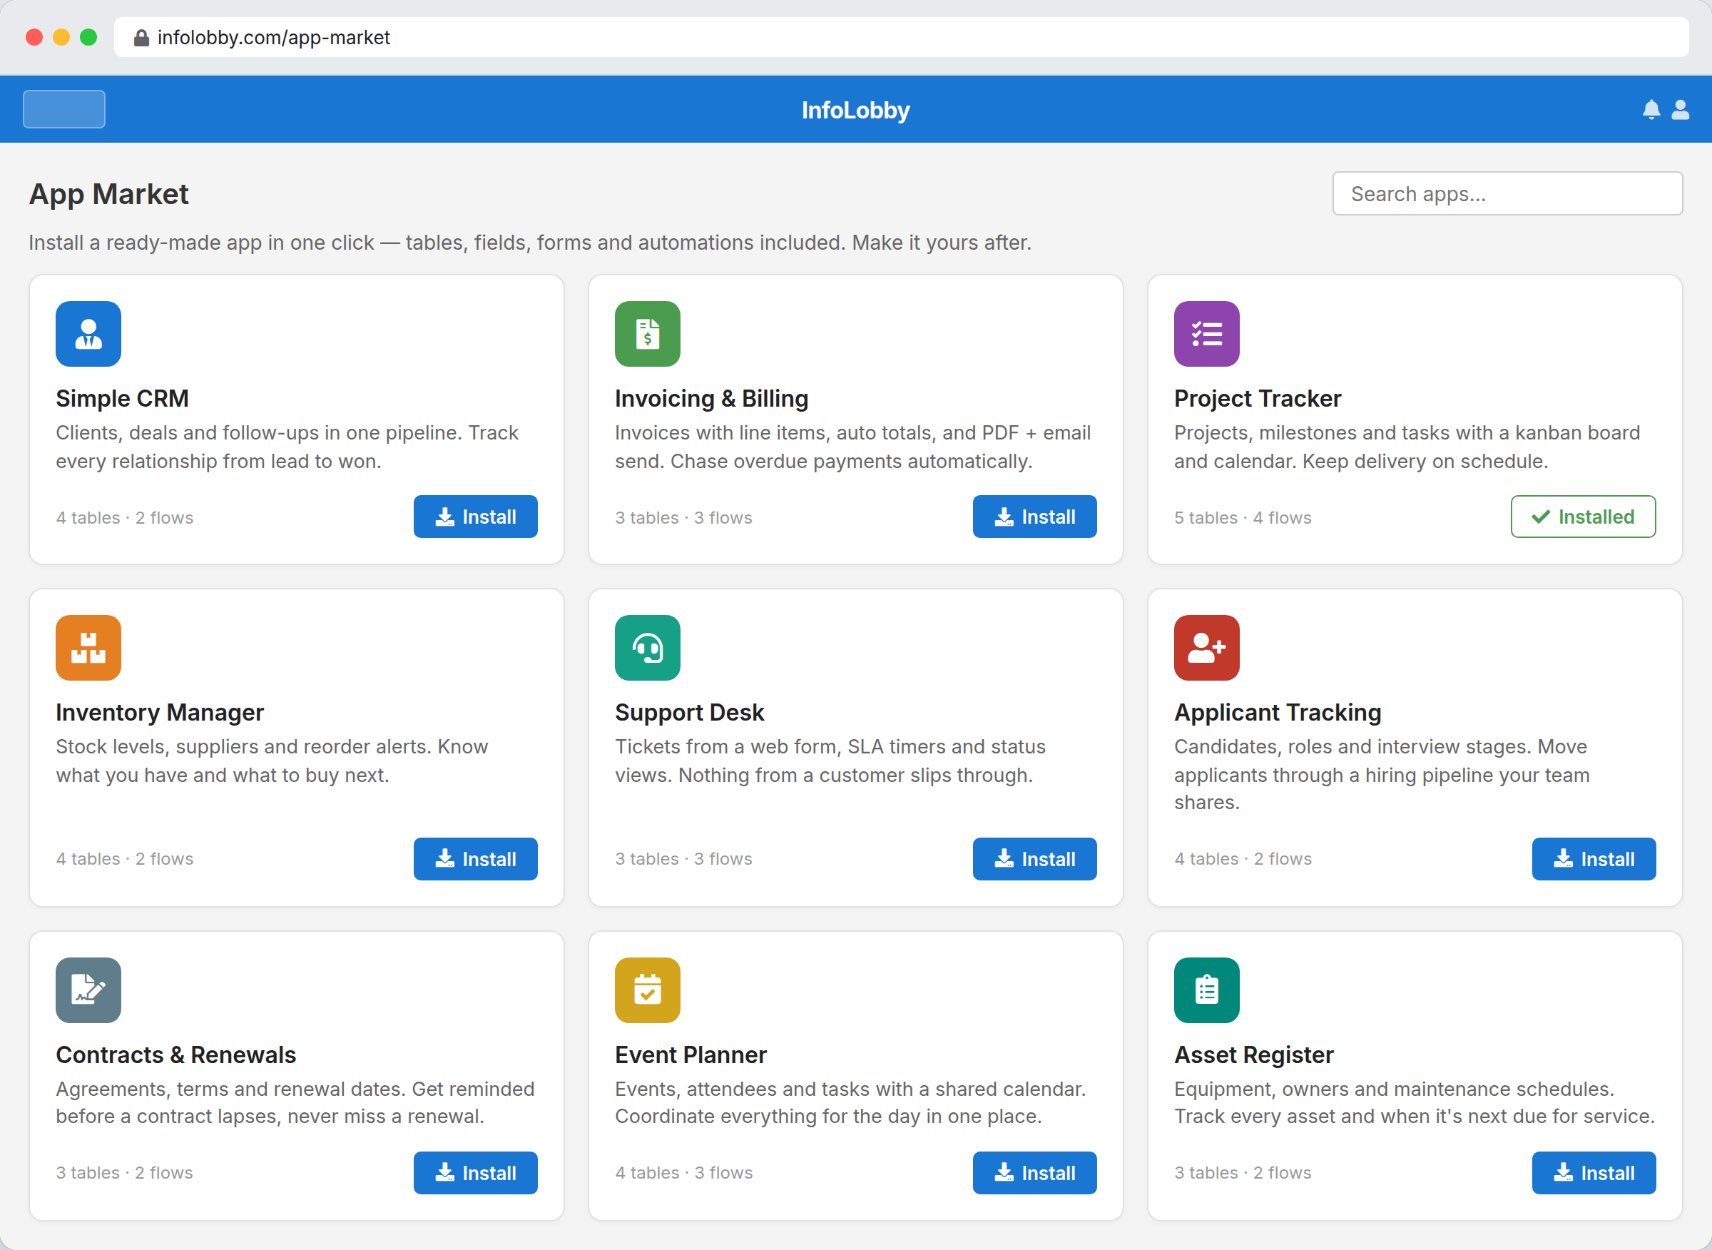Image resolution: width=1712 pixels, height=1250 pixels.
Task: Open the Asset Register title
Action: [1253, 1055]
